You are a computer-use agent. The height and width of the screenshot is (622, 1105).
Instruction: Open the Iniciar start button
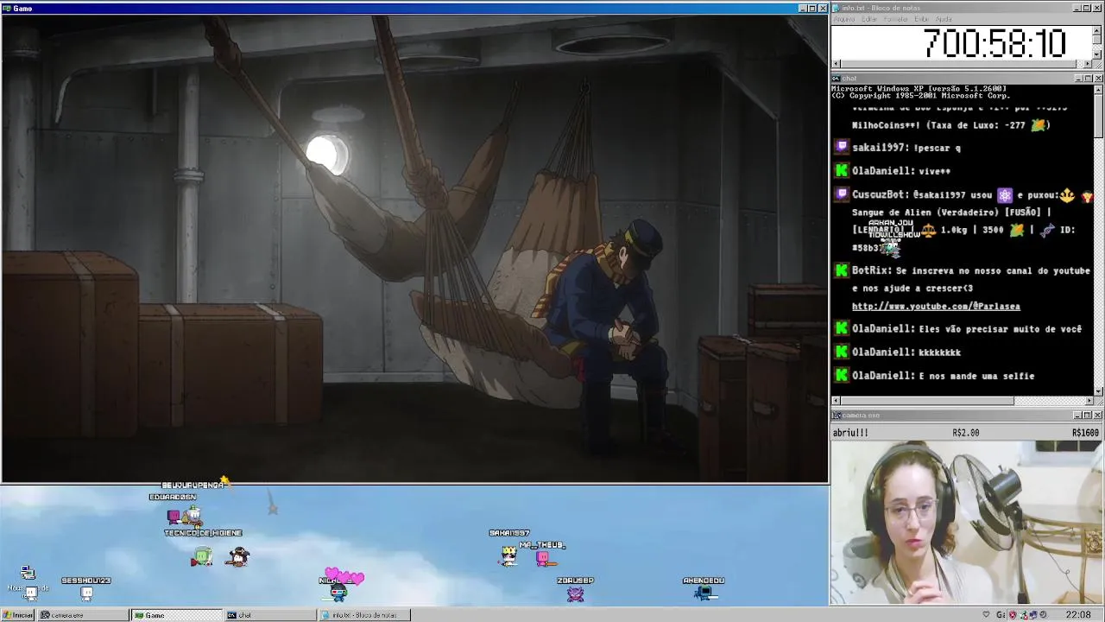coord(18,615)
